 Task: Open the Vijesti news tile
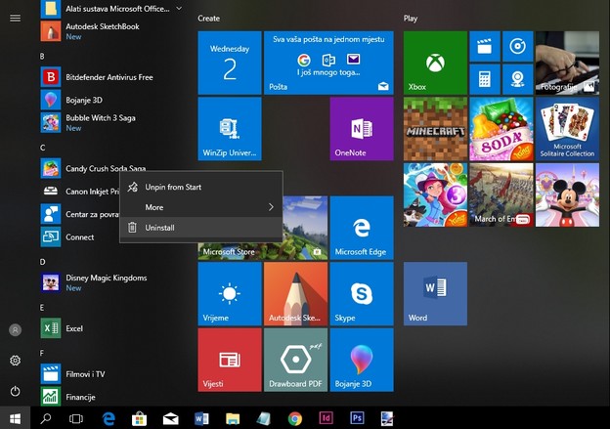[230, 360]
